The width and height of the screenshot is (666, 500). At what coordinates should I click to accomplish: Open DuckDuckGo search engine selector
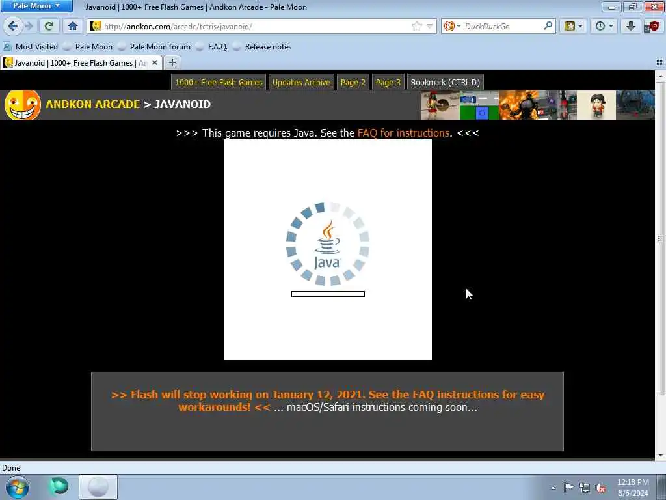coord(451,26)
